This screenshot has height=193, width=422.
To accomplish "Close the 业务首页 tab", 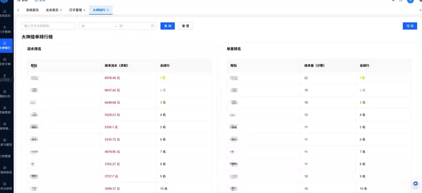I will (61, 10).
